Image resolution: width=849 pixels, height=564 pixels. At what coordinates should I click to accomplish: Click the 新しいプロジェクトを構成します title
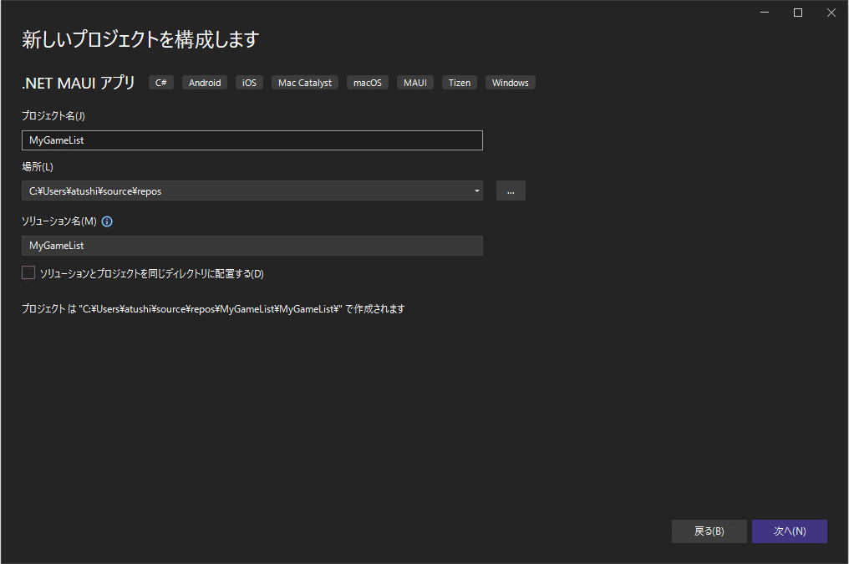[x=140, y=39]
